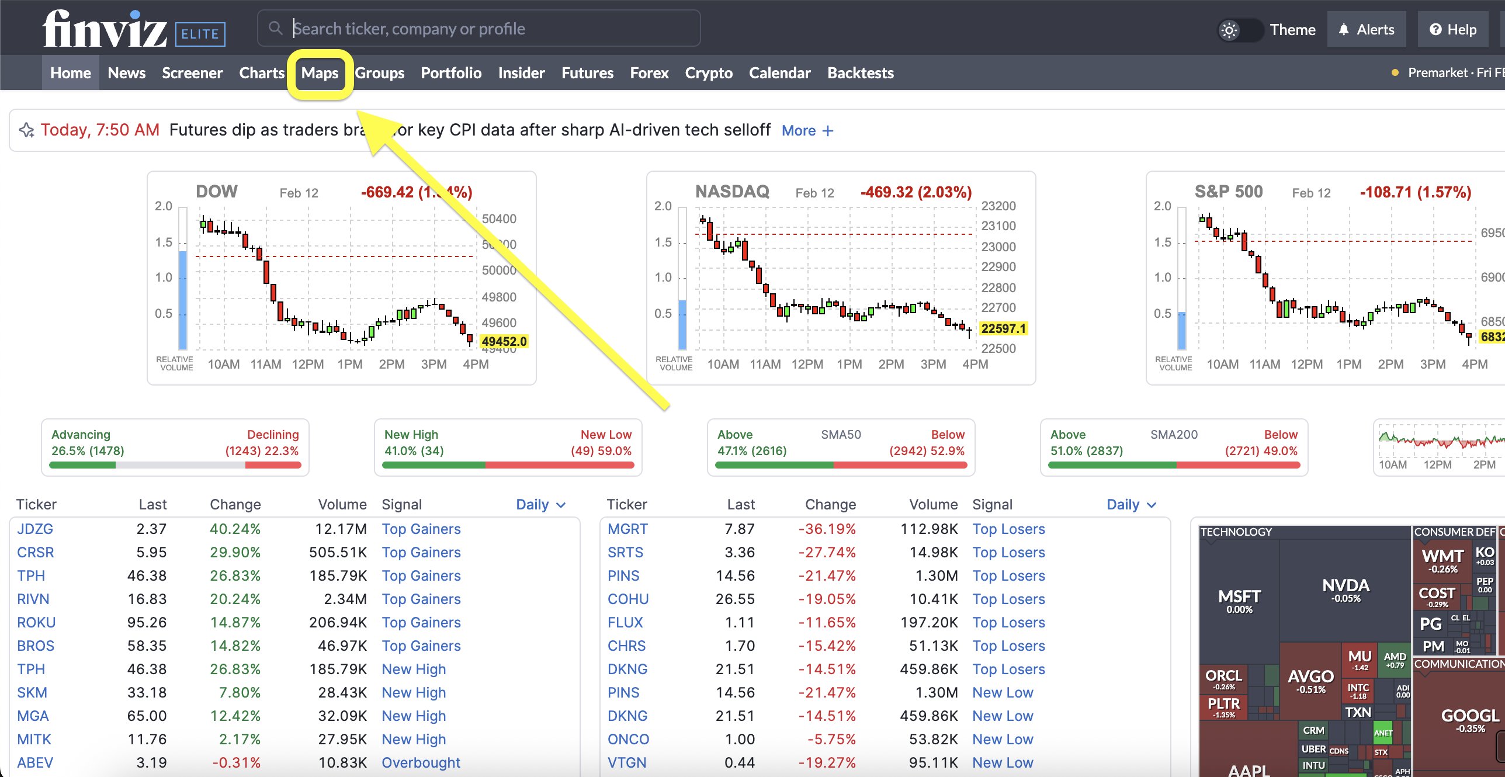Click the Help question mark icon

pos(1435,29)
